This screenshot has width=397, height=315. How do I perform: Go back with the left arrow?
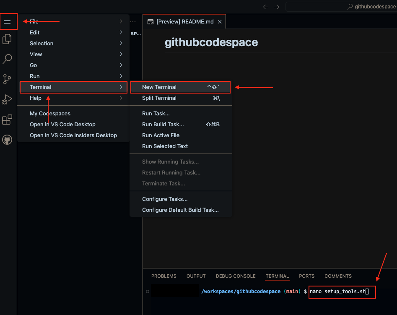click(x=266, y=7)
